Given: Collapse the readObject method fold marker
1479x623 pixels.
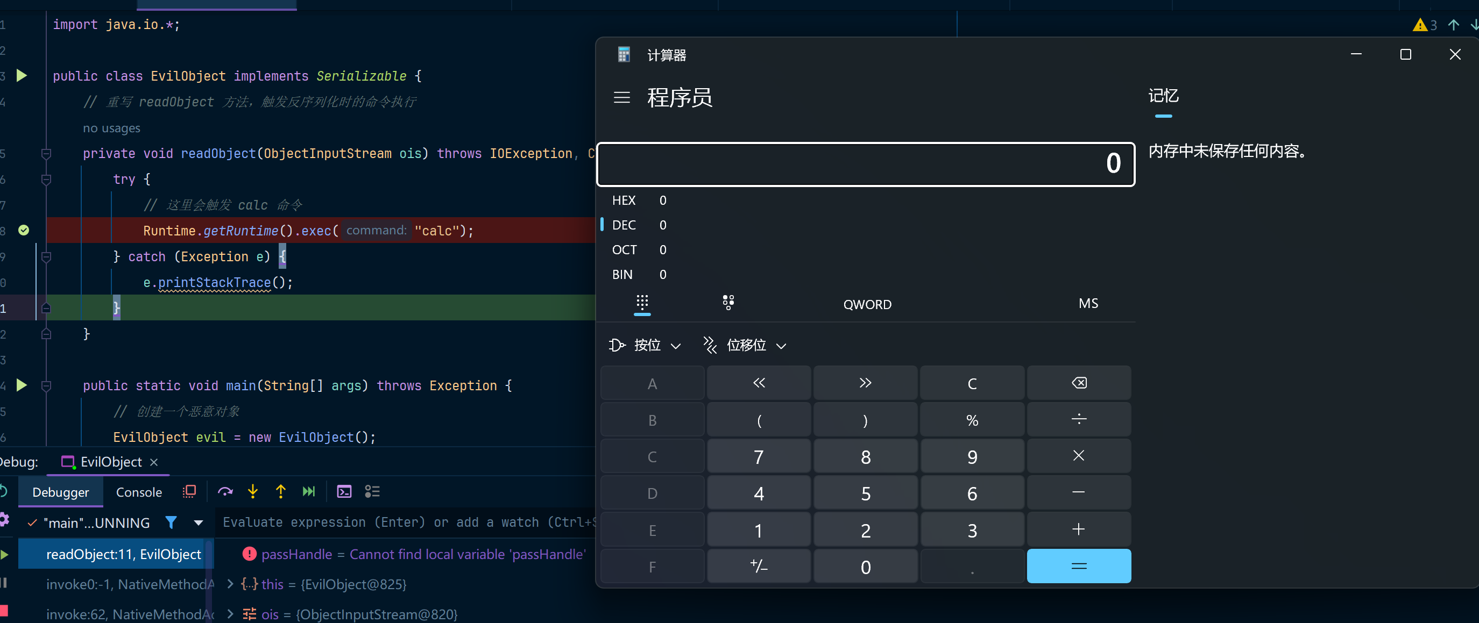Looking at the screenshot, I should 46,153.
